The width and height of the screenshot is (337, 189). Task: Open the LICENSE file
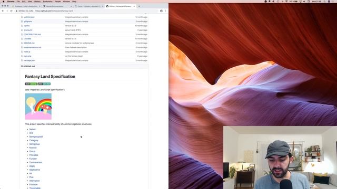(x=27, y=39)
